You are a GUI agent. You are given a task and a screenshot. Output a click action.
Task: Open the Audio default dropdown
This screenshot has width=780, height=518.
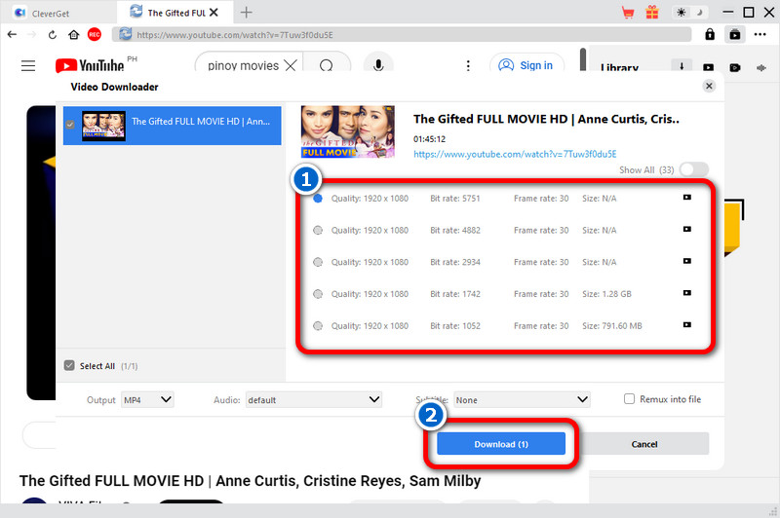click(x=313, y=400)
